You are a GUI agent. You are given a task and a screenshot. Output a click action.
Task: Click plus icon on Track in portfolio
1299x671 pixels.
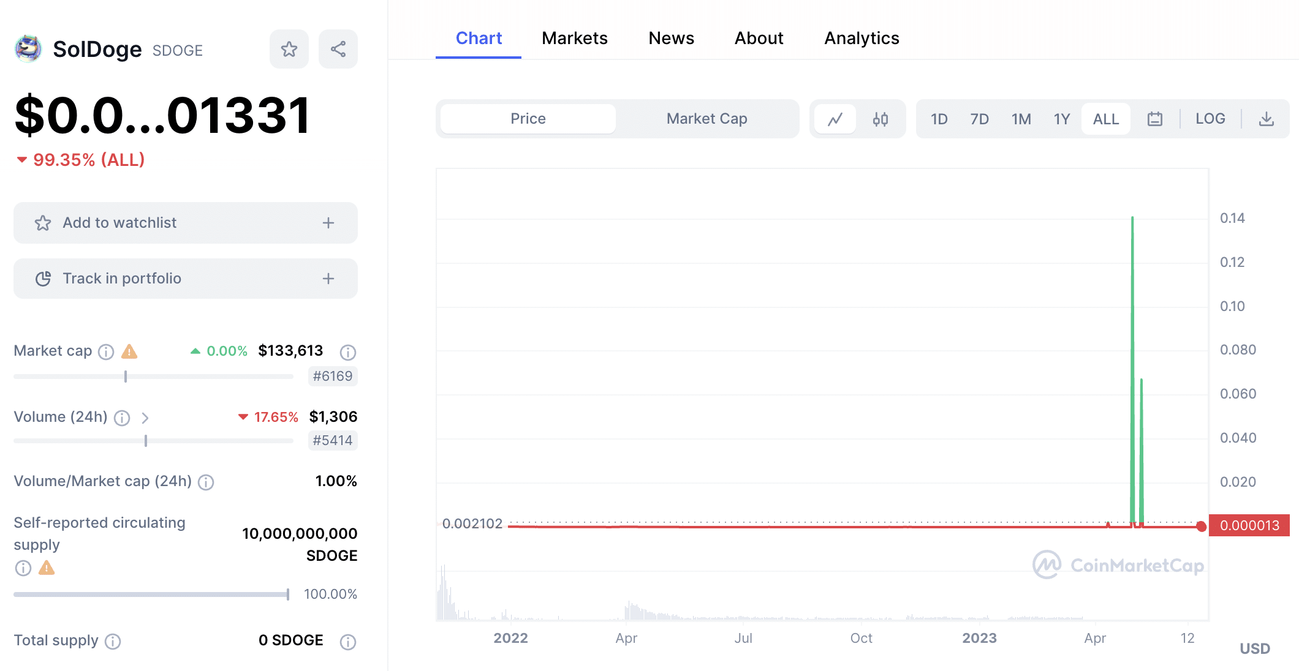tap(328, 279)
